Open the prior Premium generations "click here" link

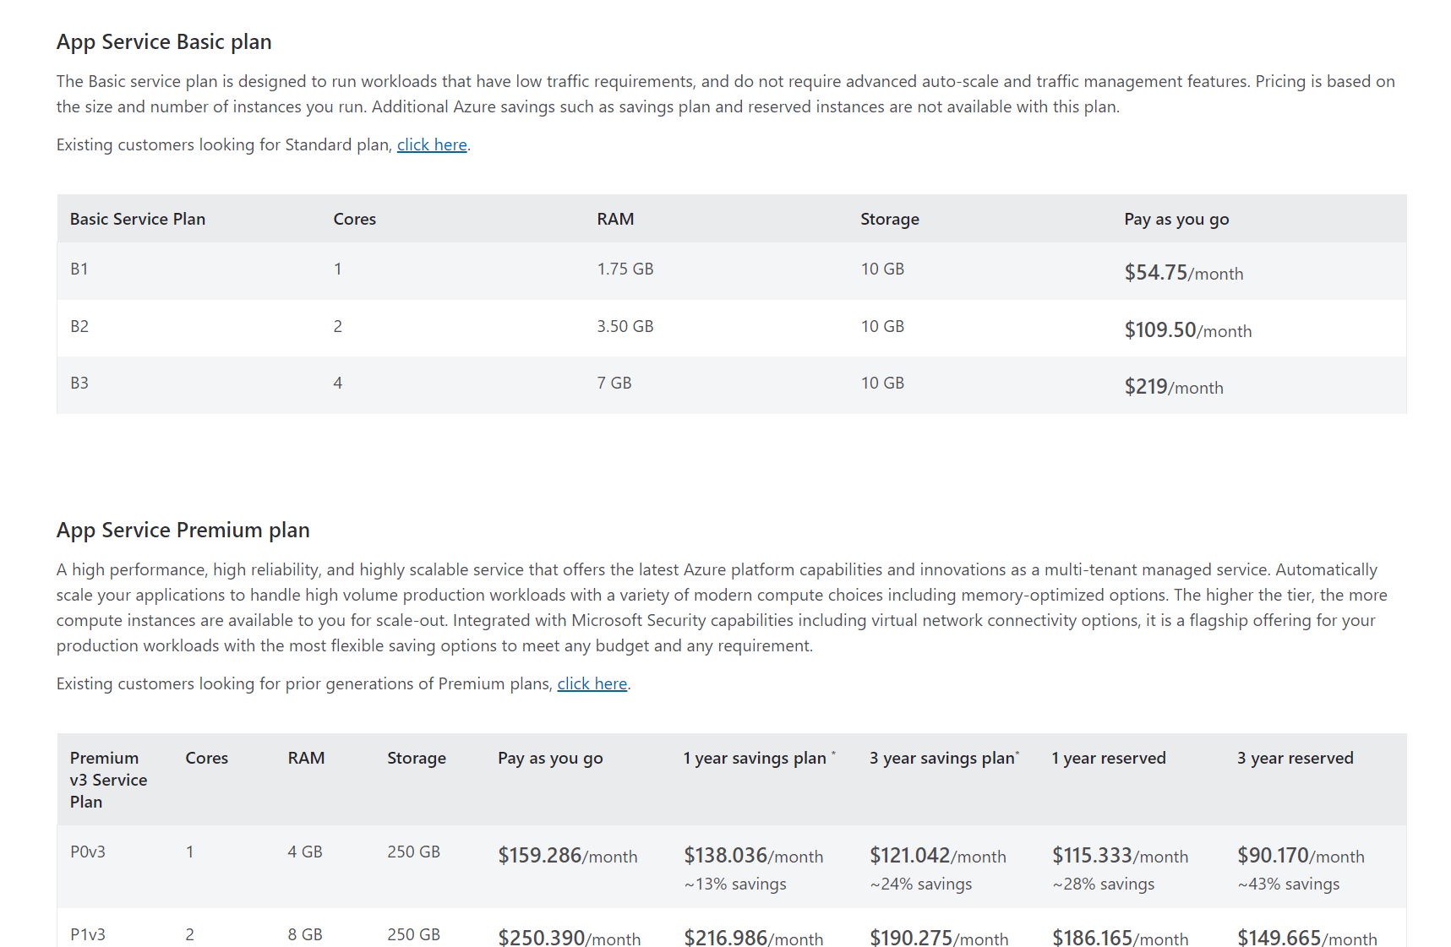592,683
